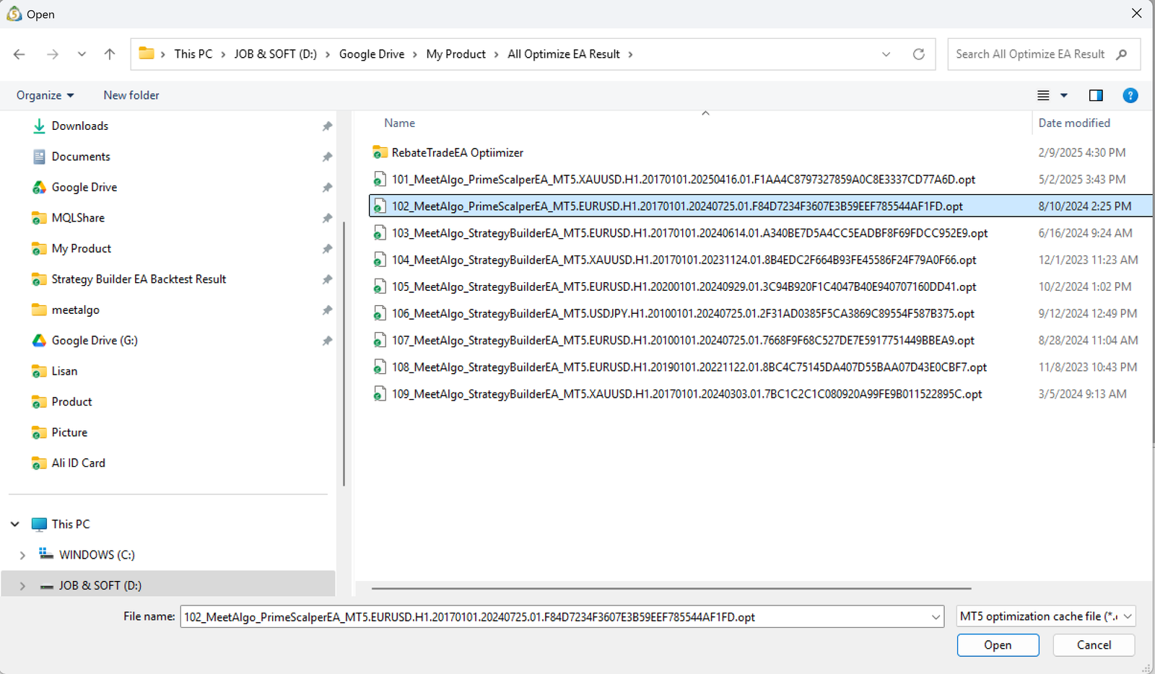Open MQLShare folder in sidebar
This screenshot has height=674, width=1155.
point(78,218)
